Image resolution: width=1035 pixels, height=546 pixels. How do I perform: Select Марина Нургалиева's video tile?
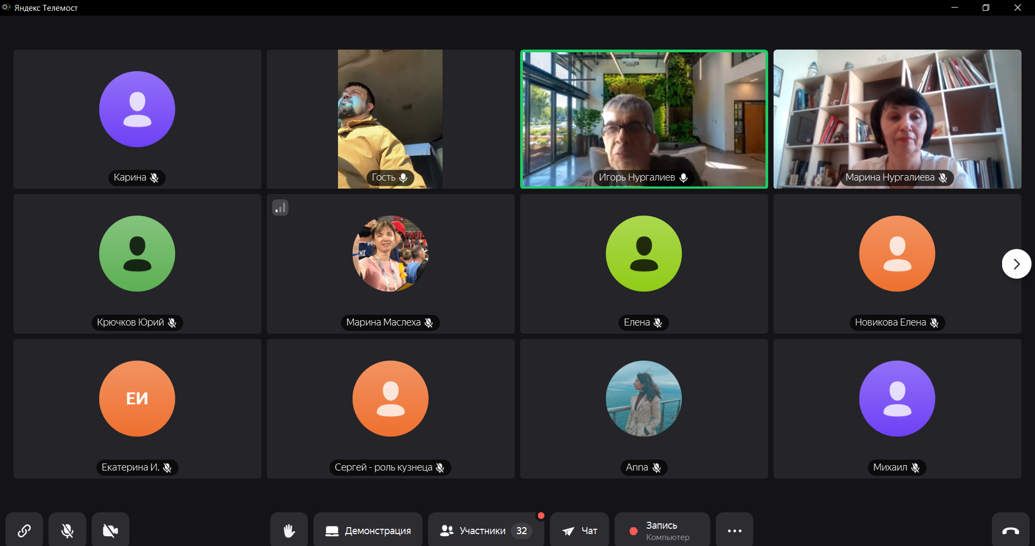pos(897,119)
